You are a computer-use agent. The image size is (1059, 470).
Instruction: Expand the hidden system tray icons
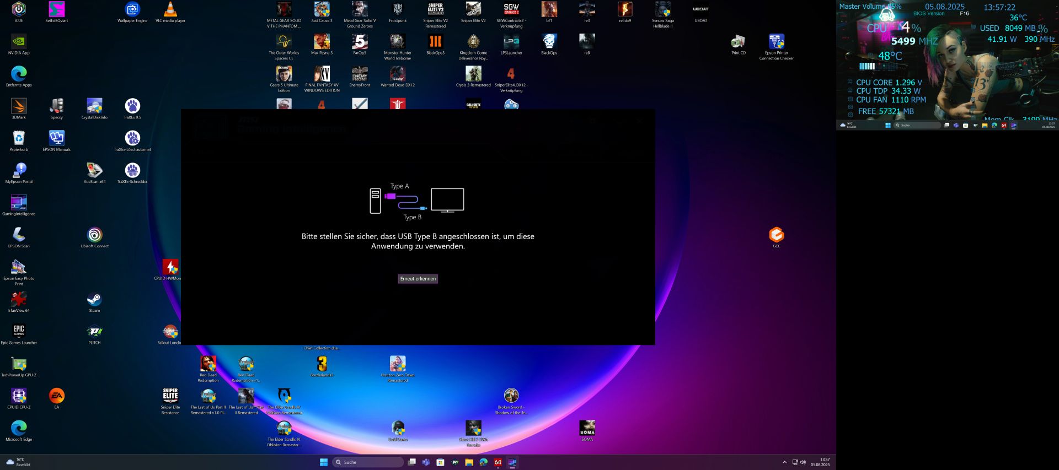[x=784, y=462]
